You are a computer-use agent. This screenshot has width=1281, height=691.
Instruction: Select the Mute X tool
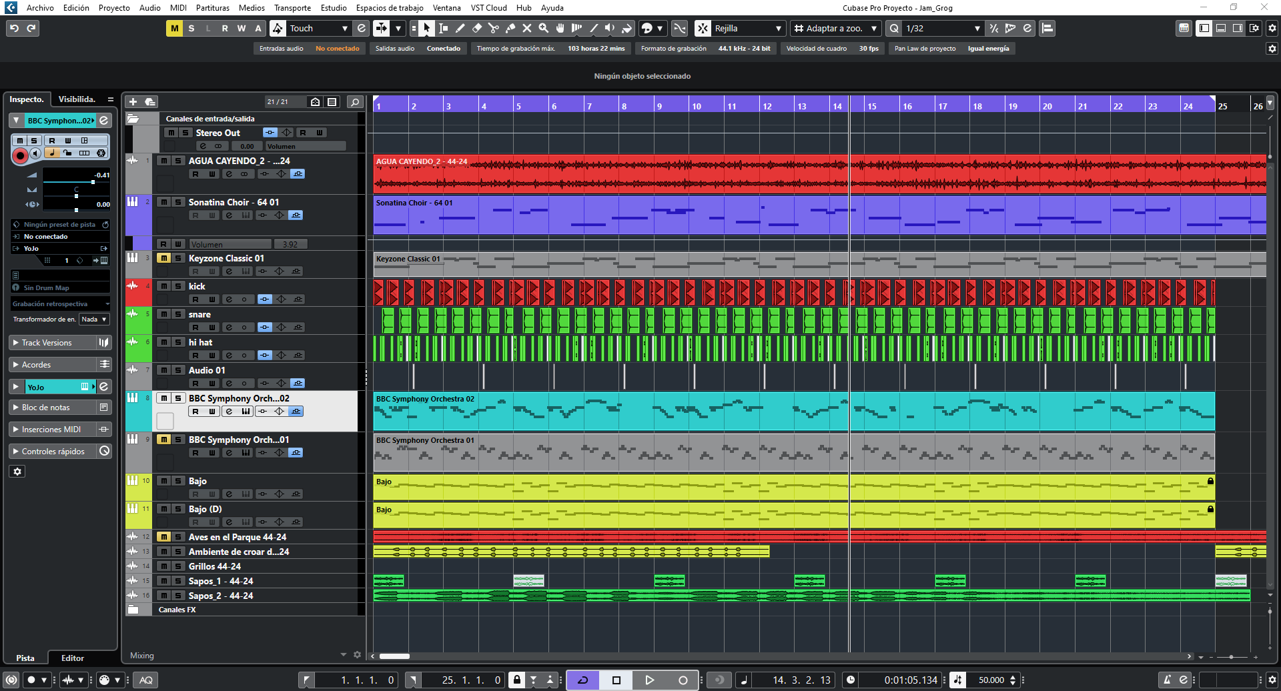point(526,28)
